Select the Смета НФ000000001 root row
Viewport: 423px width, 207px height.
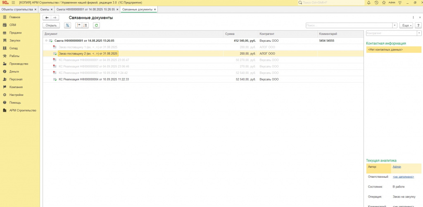pyautogui.click(x=203, y=41)
